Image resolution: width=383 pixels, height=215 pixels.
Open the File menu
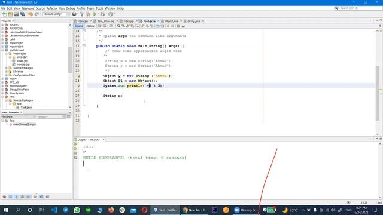[3, 8]
